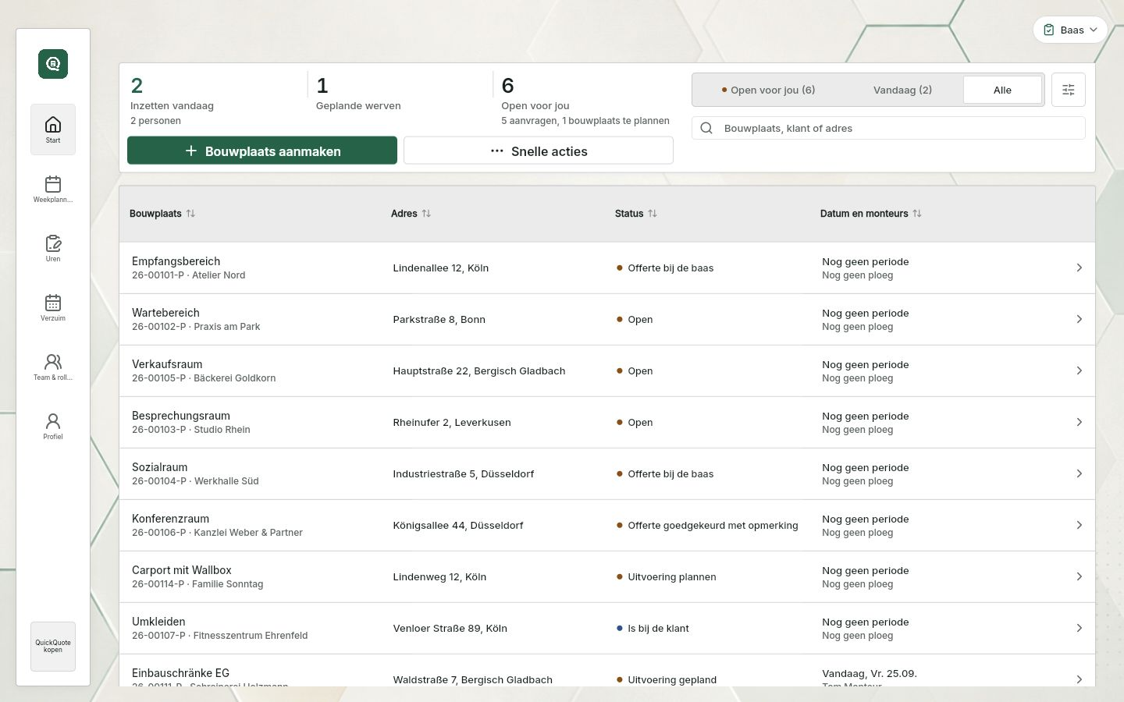Open the Verzuim absence calendar
The width and height of the screenshot is (1124, 702).
[x=53, y=307]
